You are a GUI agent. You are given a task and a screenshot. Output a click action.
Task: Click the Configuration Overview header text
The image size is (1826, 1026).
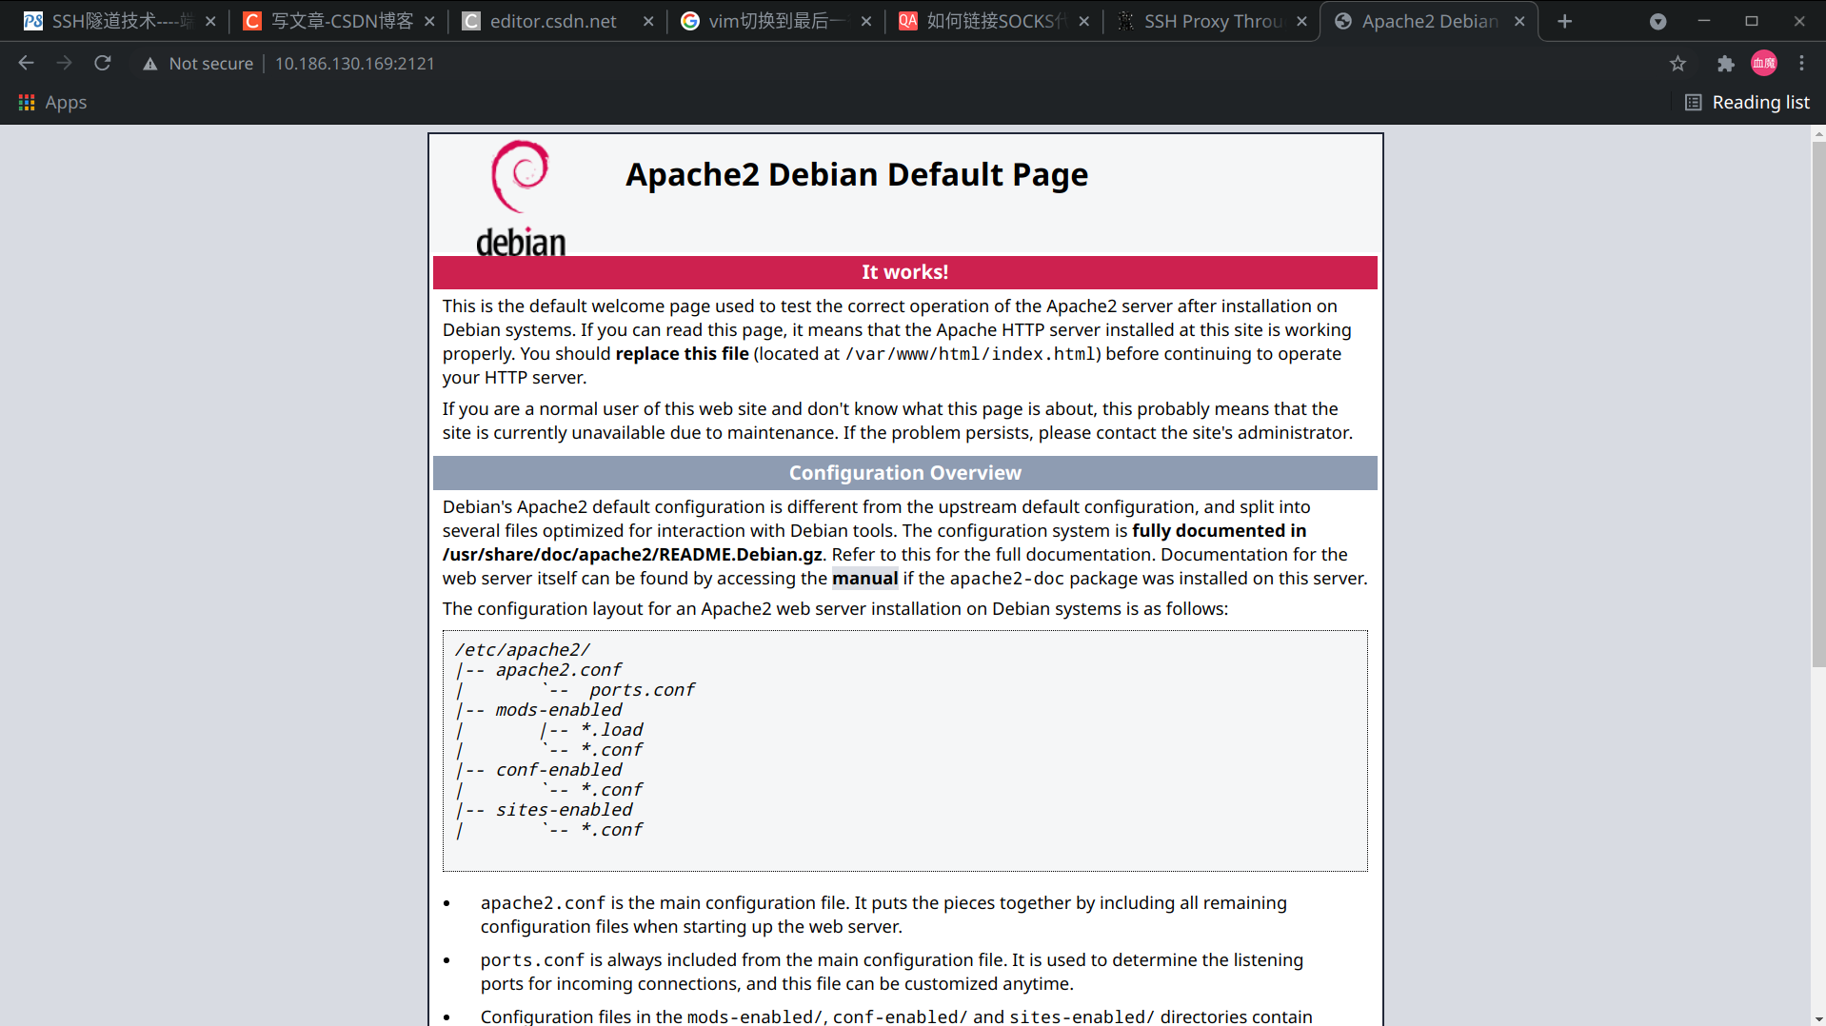point(904,473)
